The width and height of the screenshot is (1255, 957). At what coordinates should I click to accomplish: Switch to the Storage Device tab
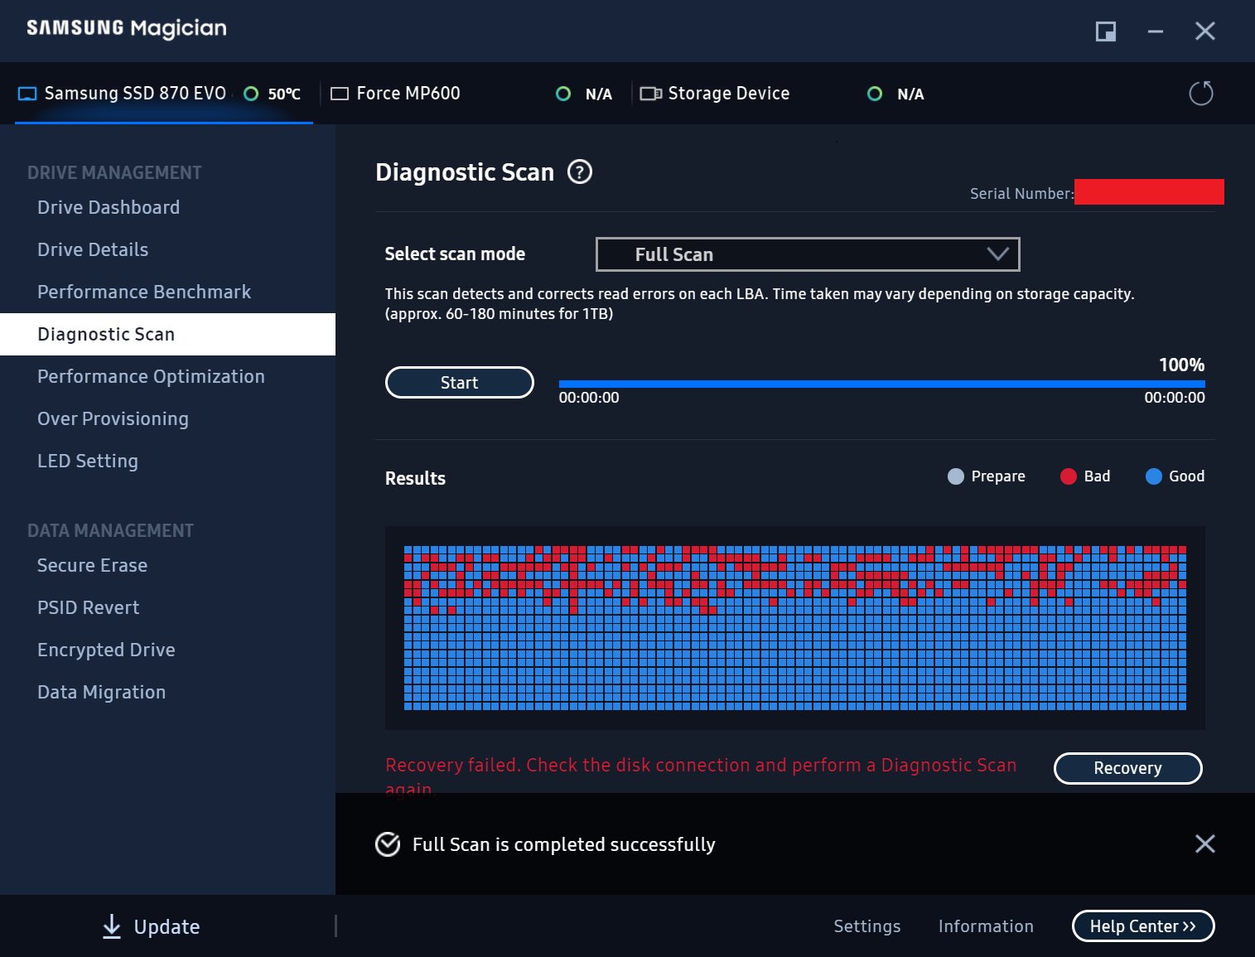click(x=783, y=94)
